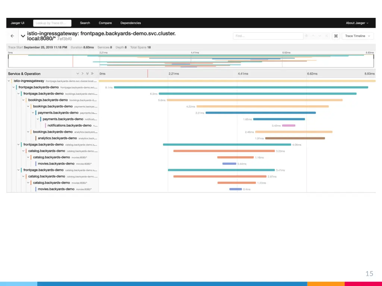Focus the Lookup by Trace ID field
The image size is (382, 286).
52,23
